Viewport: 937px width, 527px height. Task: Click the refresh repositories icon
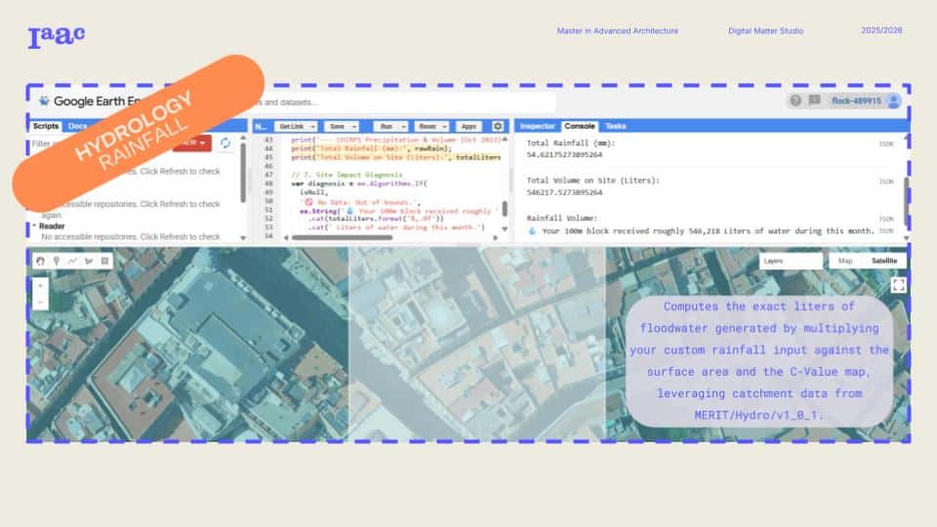point(226,143)
